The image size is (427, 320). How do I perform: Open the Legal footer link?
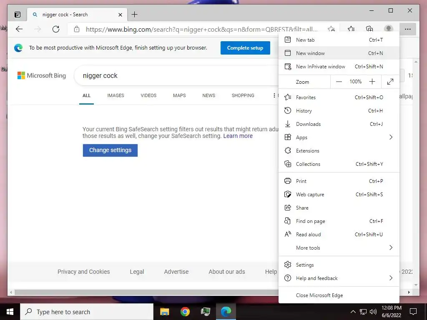click(137, 272)
